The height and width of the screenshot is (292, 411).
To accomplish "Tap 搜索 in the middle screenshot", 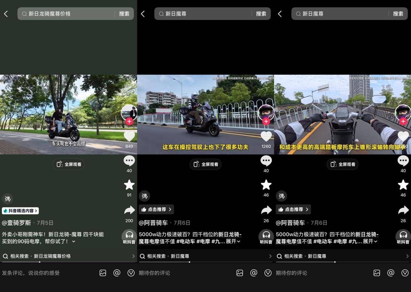I will click(261, 14).
